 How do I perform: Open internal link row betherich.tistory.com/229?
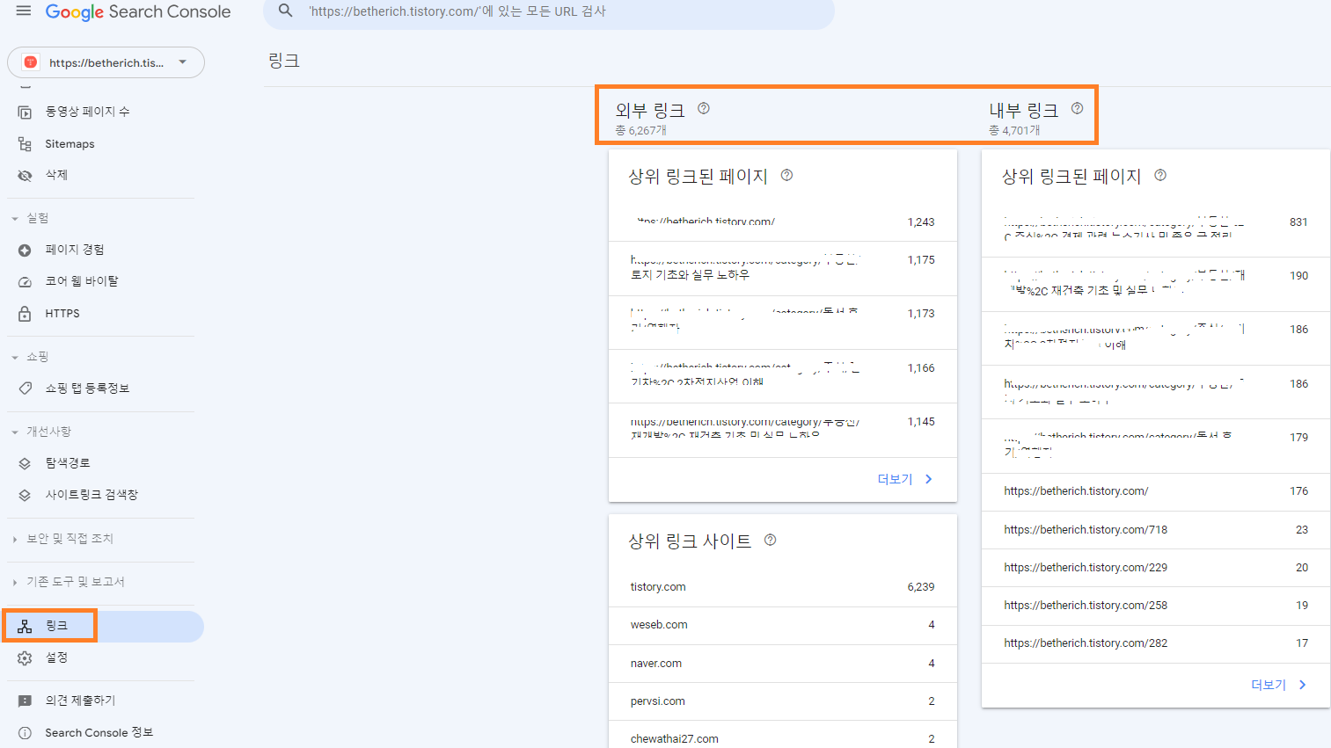point(1156,568)
